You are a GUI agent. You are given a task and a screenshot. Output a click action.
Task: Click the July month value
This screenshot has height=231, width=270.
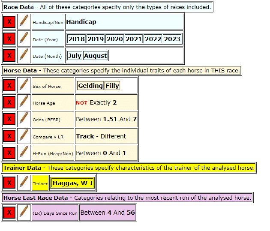75,56
